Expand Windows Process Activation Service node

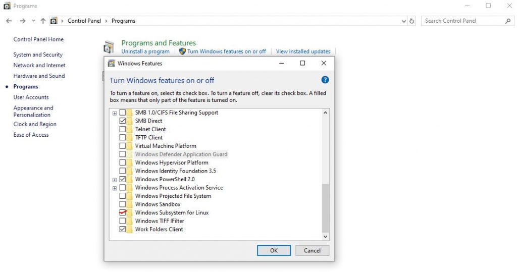click(115, 188)
